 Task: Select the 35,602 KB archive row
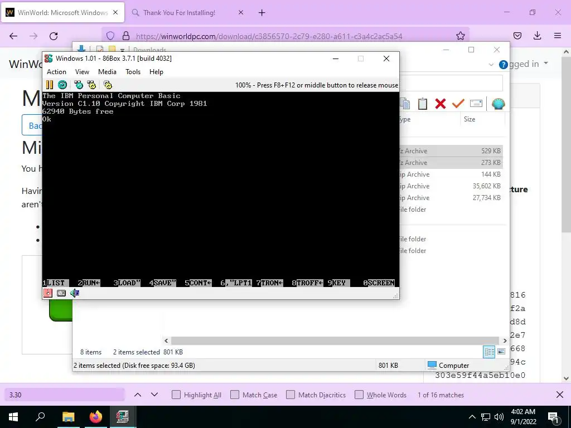pos(451,186)
